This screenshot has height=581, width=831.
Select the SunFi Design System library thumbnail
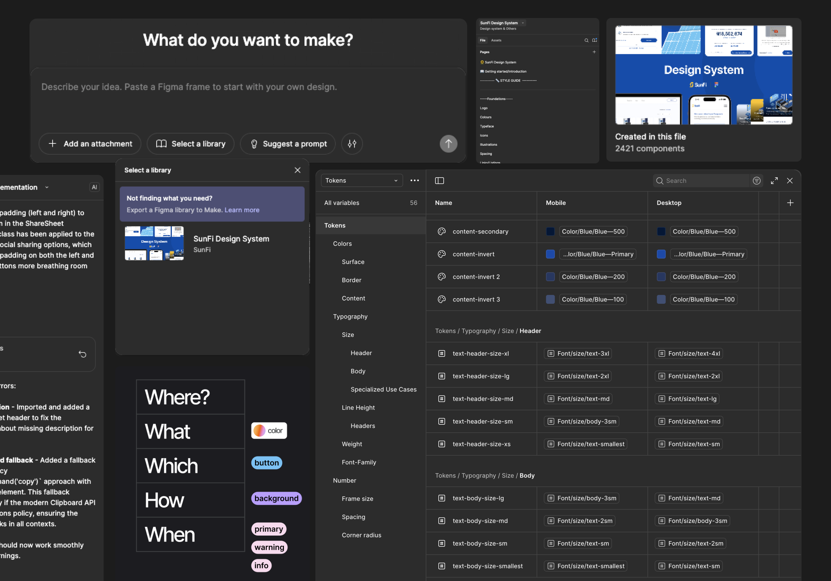point(154,243)
